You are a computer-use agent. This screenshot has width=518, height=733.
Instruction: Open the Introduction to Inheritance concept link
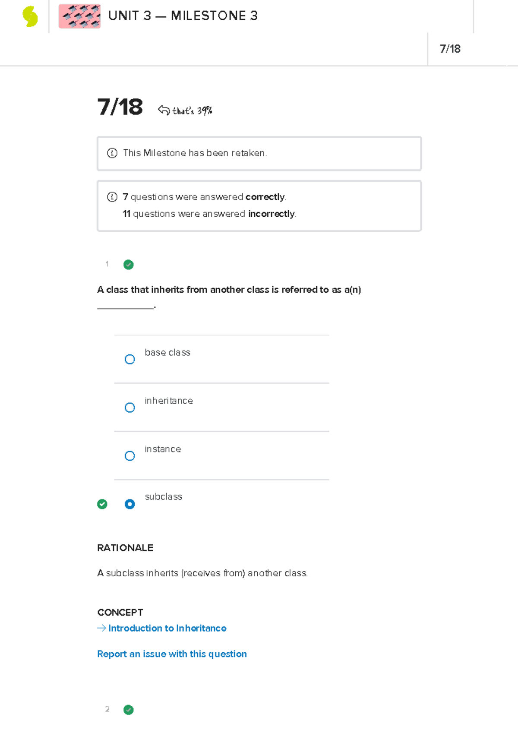point(167,628)
